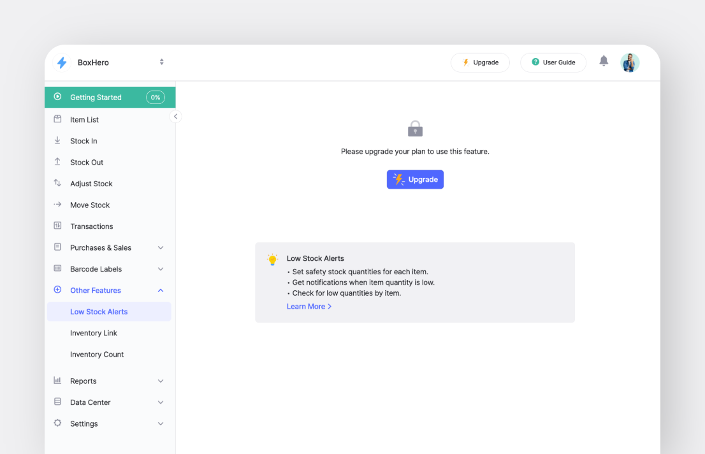Collapse the Other Features section
705x454 pixels.
click(160, 290)
